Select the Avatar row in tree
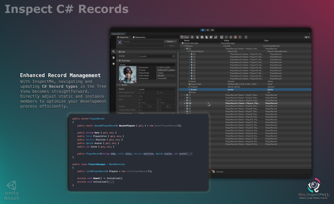The image size is (334, 204). tap(245, 90)
